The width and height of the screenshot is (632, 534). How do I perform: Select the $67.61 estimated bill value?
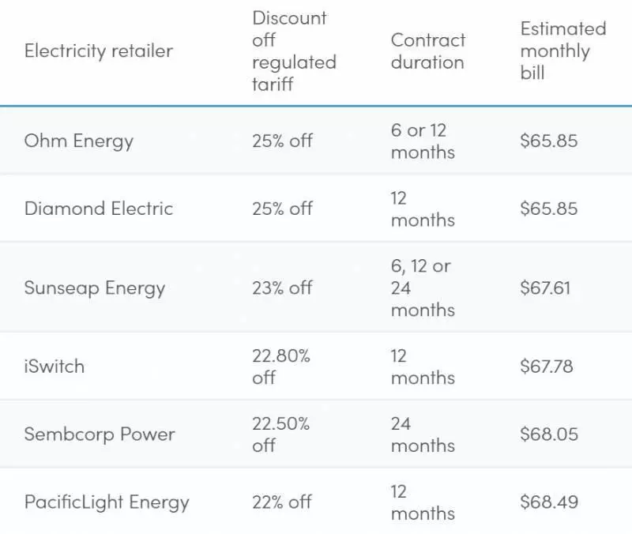(x=545, y=288)
